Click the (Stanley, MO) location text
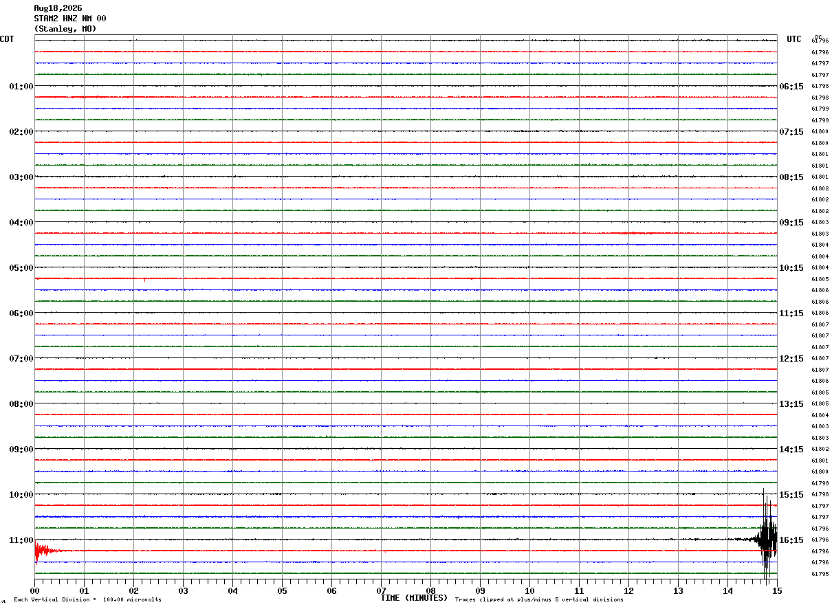Image resolution: width=832 pixels, height=609 pixels. click(x=65, y=29)
